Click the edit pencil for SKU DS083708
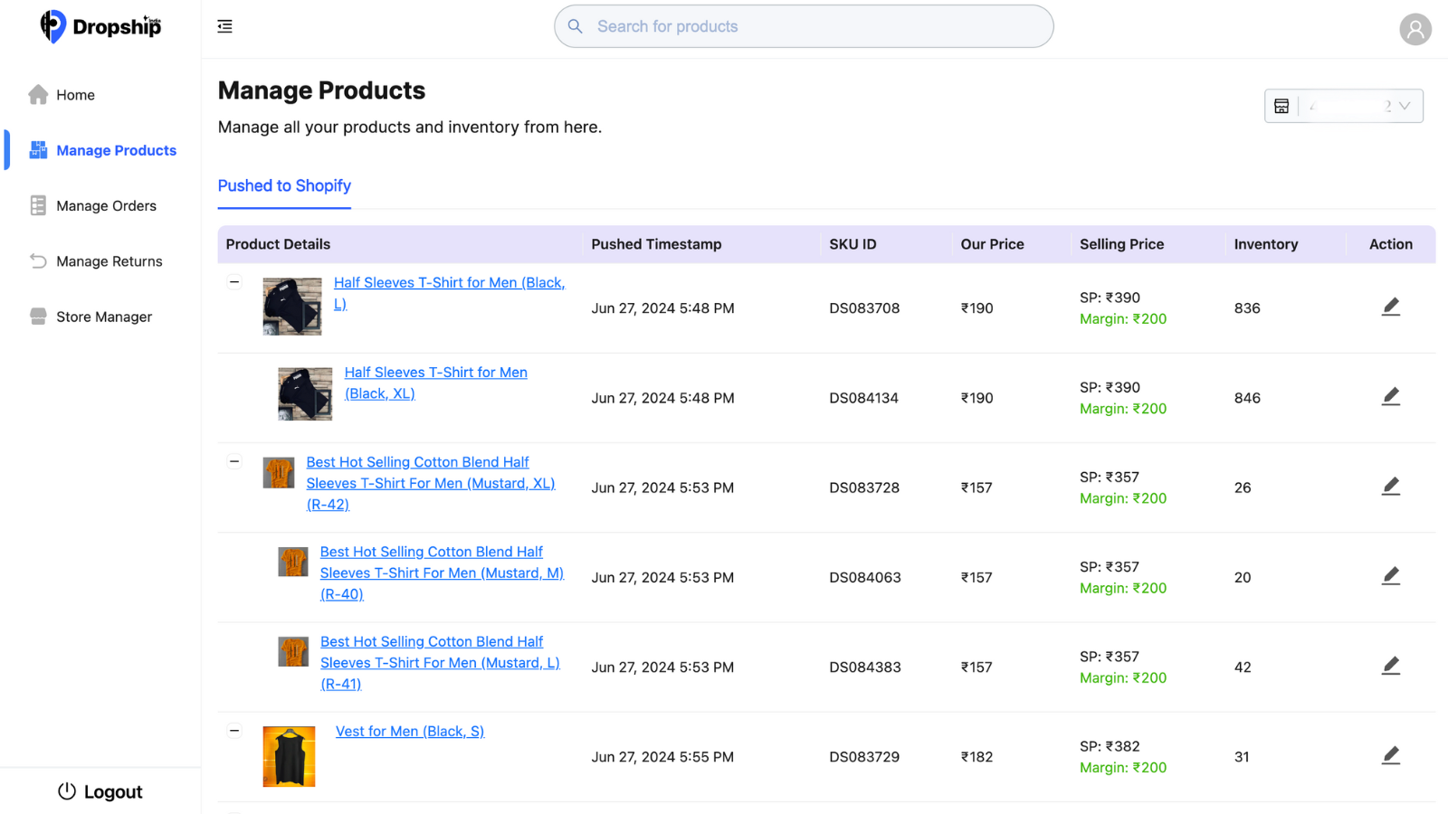This screenshot has width=1448, height=814. [x=1391, y=308]
